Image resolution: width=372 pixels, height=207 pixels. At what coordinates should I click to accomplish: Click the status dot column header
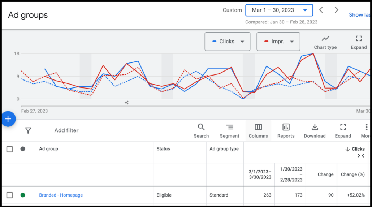[23, 149]
